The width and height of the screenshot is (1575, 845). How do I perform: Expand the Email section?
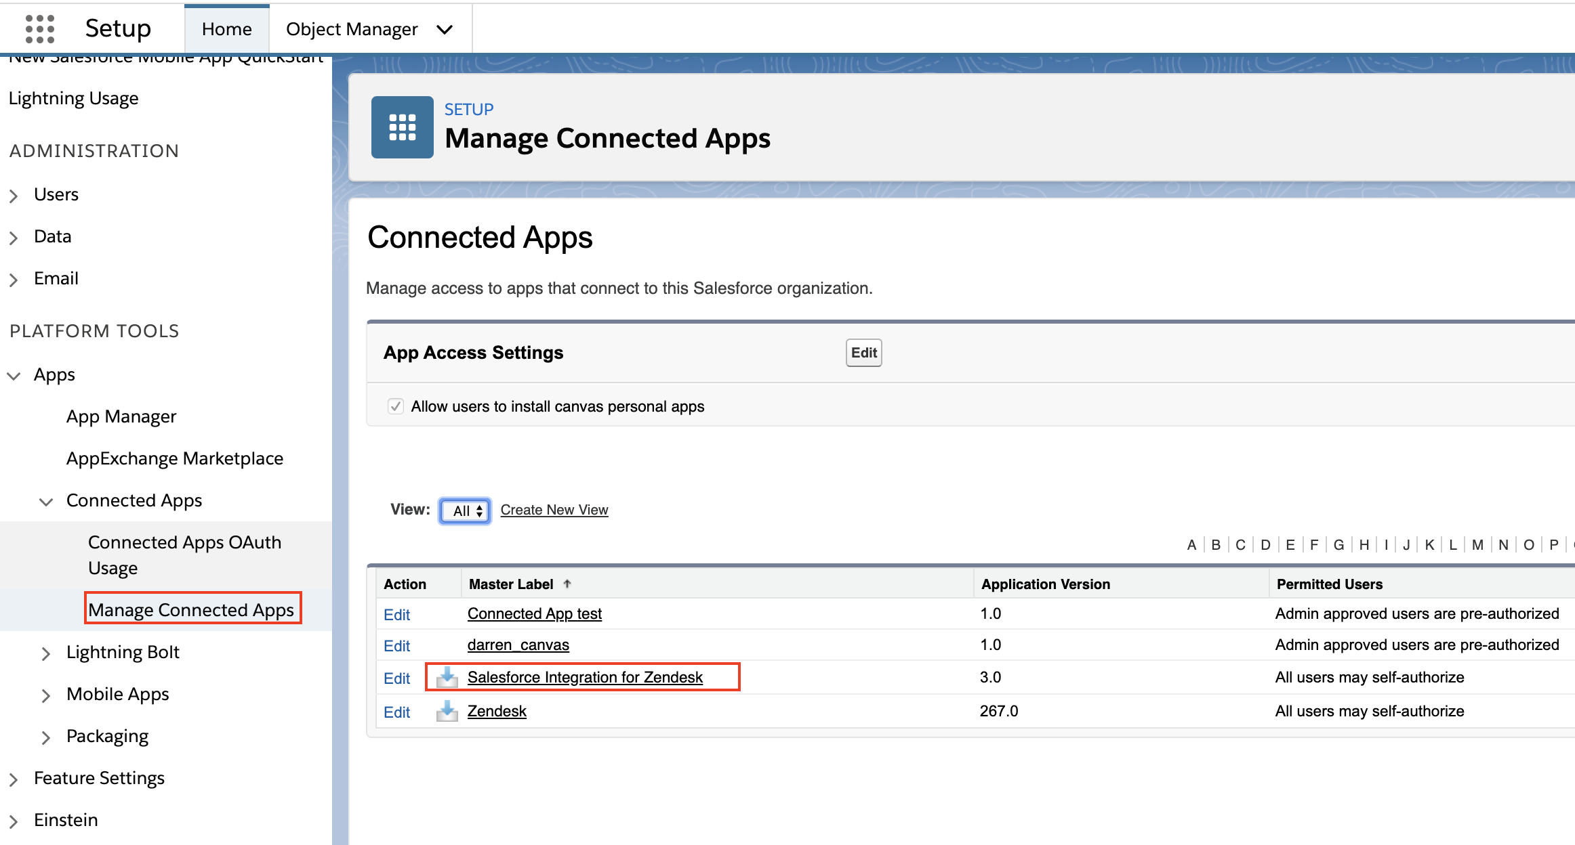(14, 279)
